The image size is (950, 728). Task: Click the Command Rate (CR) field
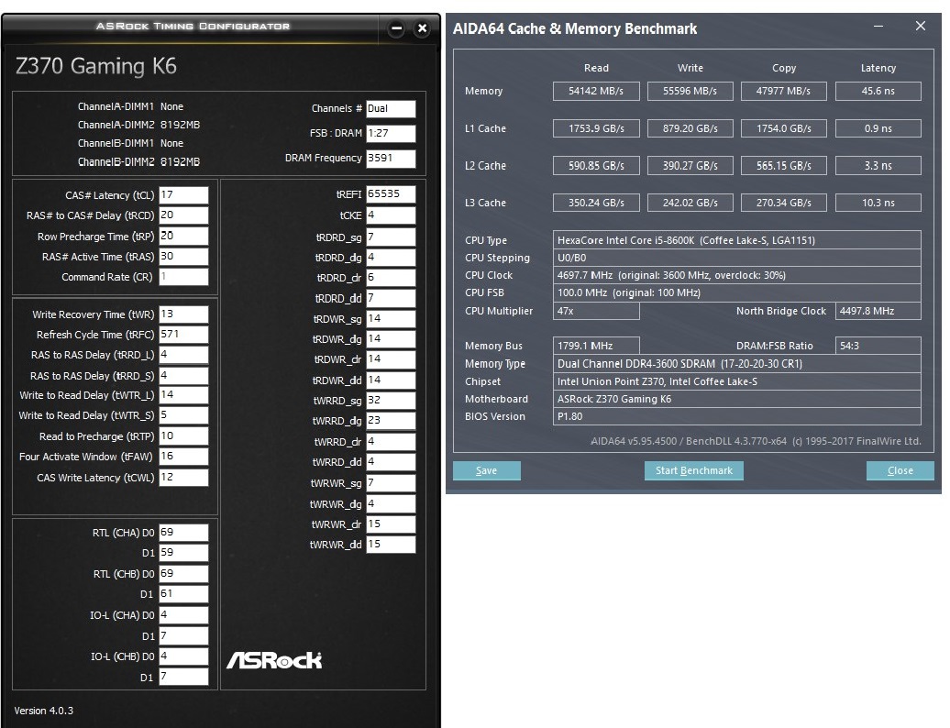(183, 277)
